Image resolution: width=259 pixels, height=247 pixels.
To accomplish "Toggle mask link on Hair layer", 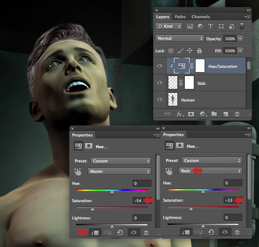I will pyautogui.click(x=181, y=82).
